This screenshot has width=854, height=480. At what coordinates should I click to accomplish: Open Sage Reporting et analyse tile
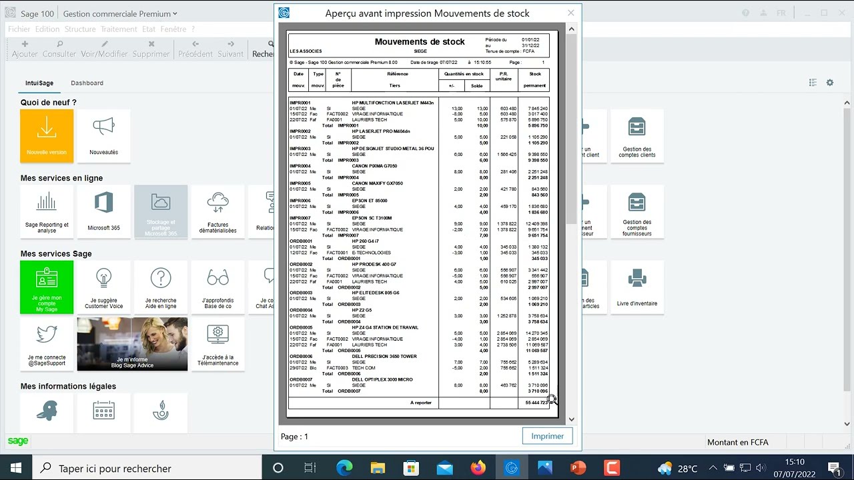(47, 211)
